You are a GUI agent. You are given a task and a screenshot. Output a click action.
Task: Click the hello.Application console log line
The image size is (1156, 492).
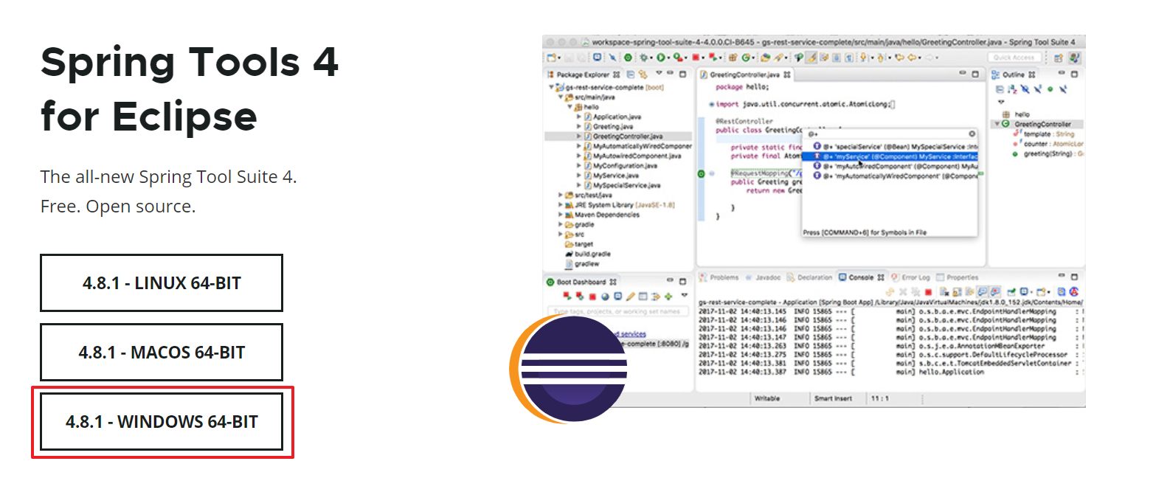(x=891, y=373)
